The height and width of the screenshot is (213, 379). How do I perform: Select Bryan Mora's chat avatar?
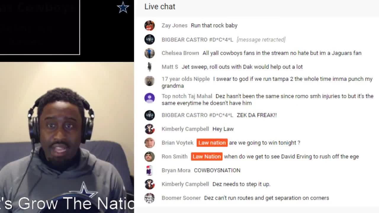pos(150,170)
